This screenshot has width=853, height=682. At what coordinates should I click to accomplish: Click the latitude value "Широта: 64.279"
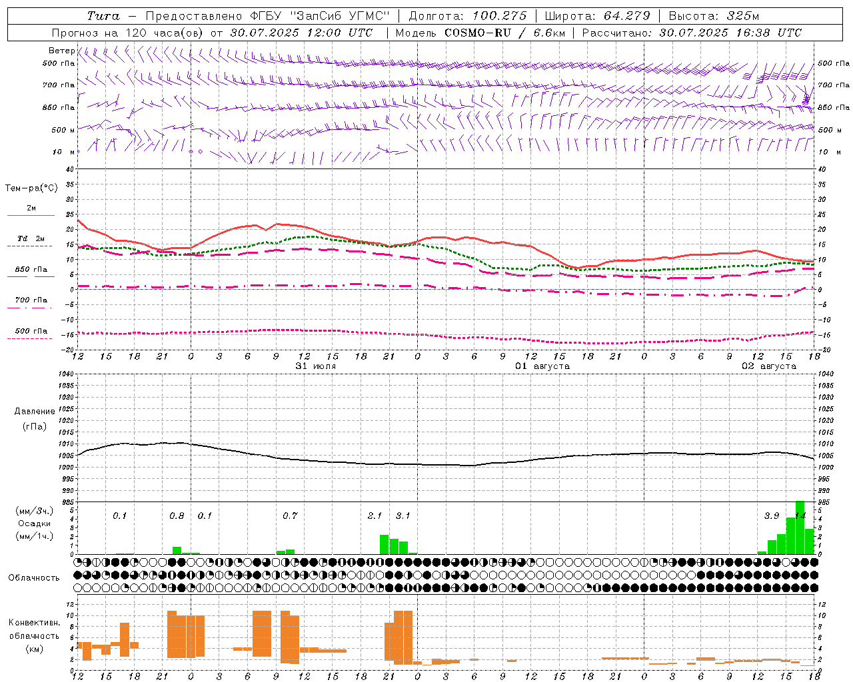click(x=597, y=16)
